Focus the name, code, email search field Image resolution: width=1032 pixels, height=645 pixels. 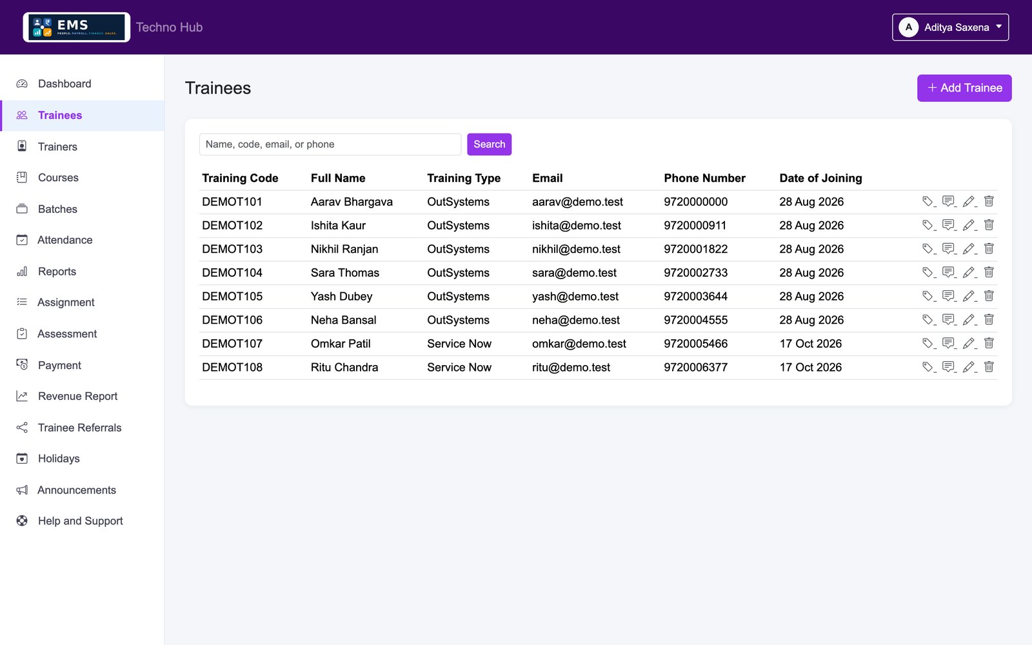coord(330,144)
